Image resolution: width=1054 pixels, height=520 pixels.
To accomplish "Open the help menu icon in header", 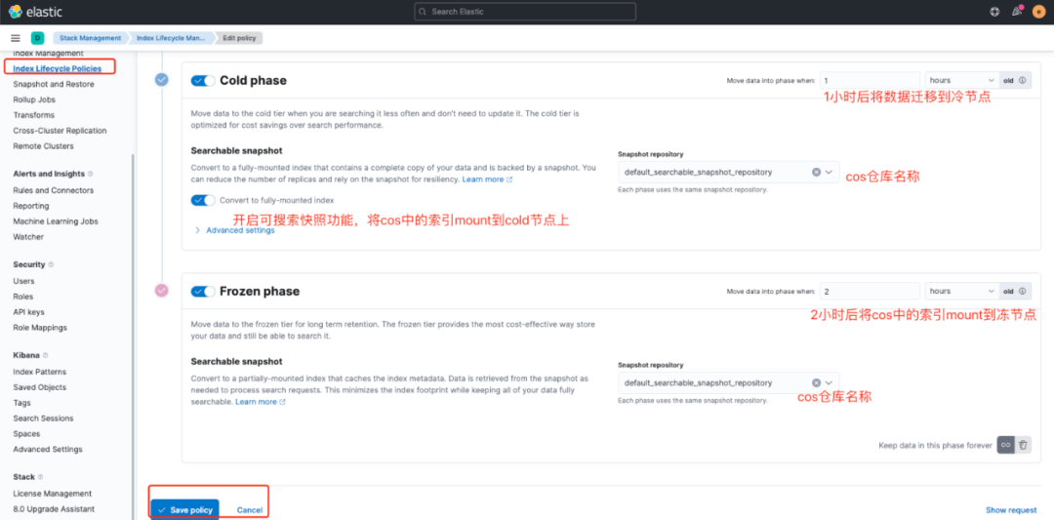I will coord(993,12).
